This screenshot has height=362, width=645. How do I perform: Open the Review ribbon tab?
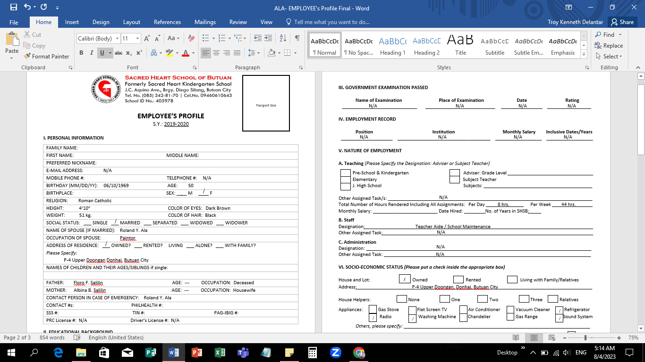238,22
